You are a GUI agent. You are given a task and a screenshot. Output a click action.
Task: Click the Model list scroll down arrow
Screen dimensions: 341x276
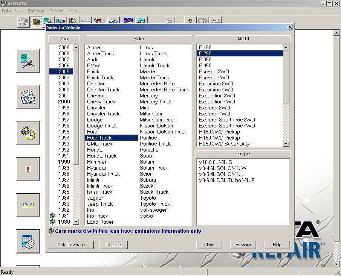[286, 144]
